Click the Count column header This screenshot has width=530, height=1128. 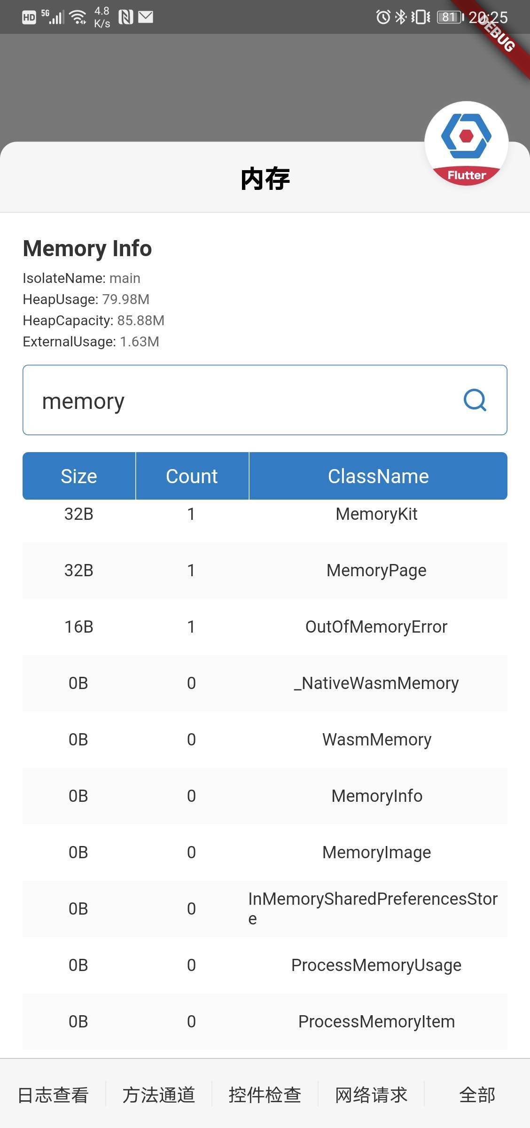(192, 476)
